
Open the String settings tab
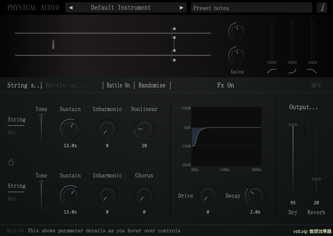click(24, 85)
